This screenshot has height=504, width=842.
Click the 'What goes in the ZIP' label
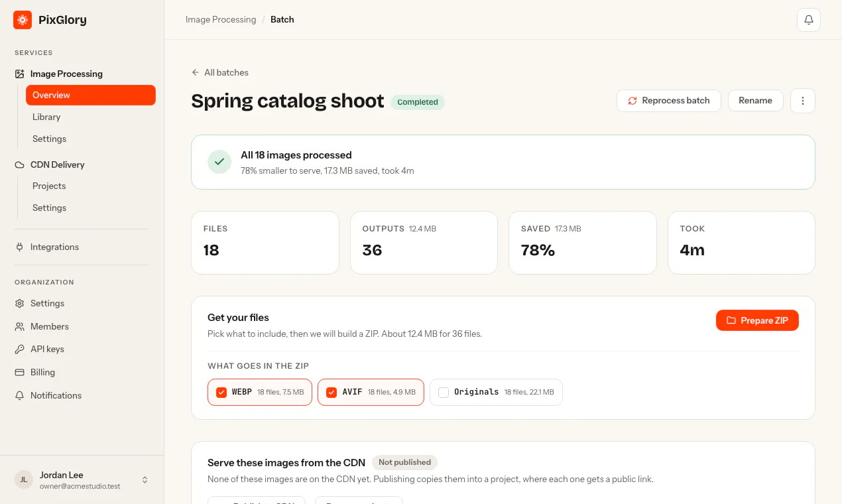(259, 366)
